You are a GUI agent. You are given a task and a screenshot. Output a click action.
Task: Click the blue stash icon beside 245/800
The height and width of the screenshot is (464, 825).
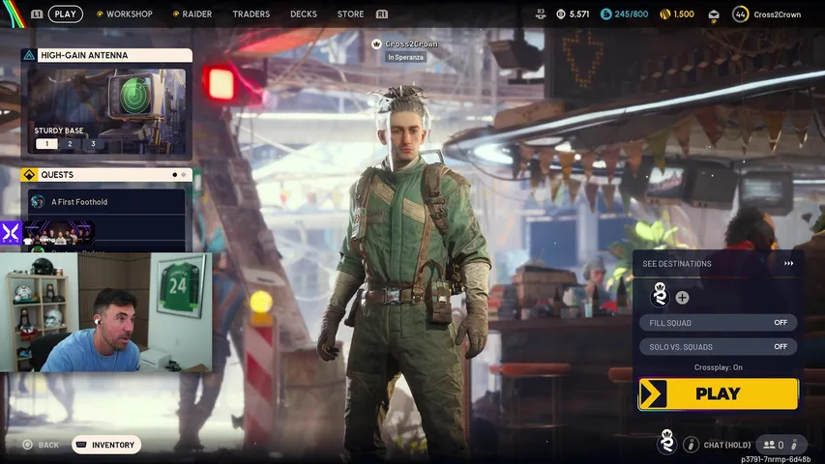click(606, 14)
